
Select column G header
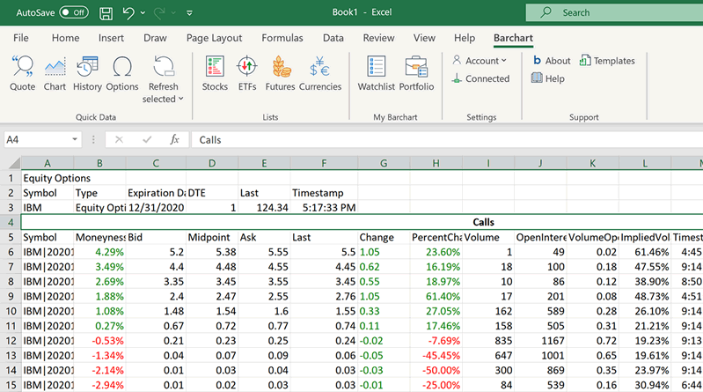tap(384, 164)
